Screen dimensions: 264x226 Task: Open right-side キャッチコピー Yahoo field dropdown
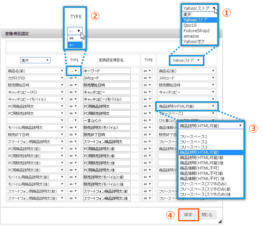click(x=187, y=92)
